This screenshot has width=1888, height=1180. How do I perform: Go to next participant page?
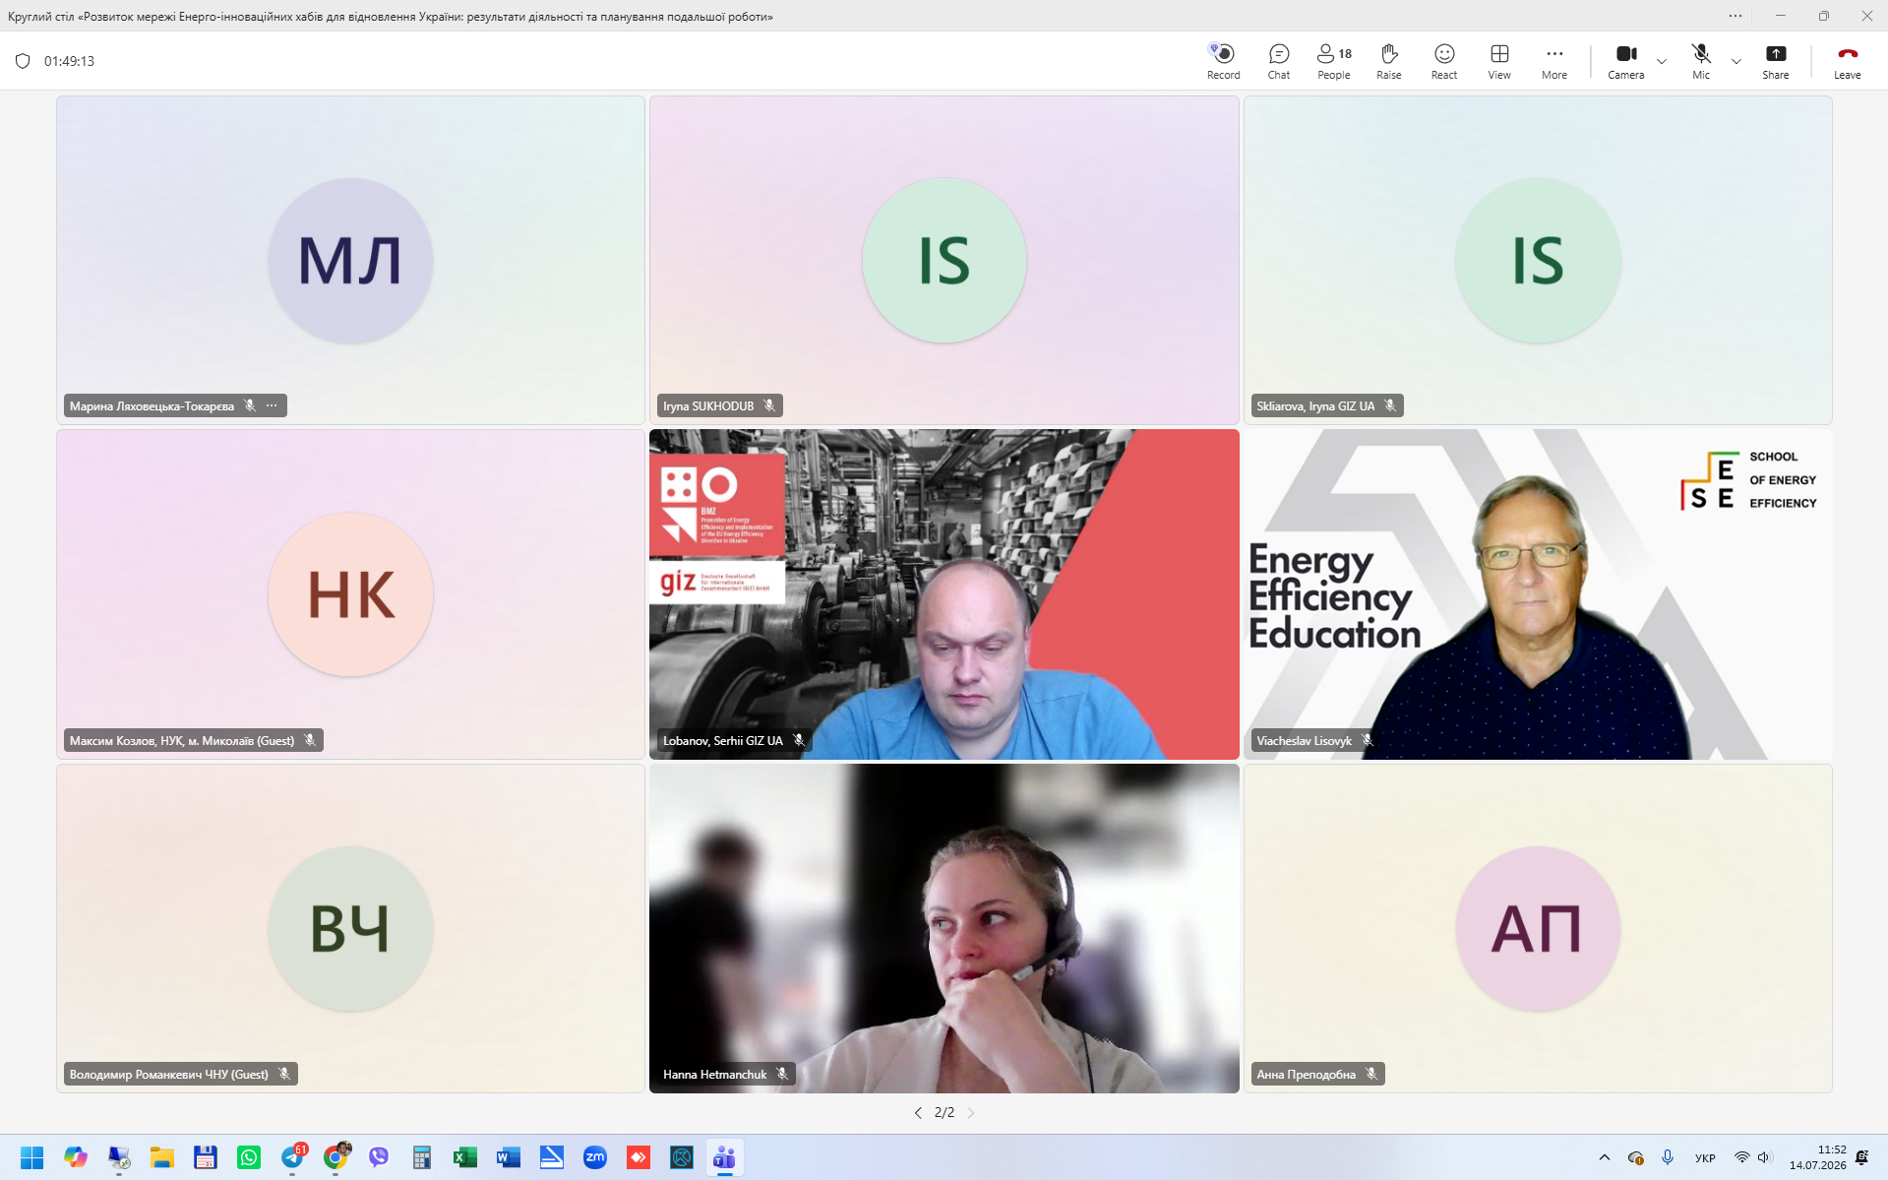click(971, 1113)
